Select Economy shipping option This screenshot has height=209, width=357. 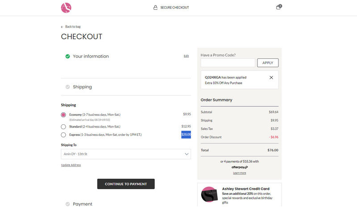(x=63, y=115)
